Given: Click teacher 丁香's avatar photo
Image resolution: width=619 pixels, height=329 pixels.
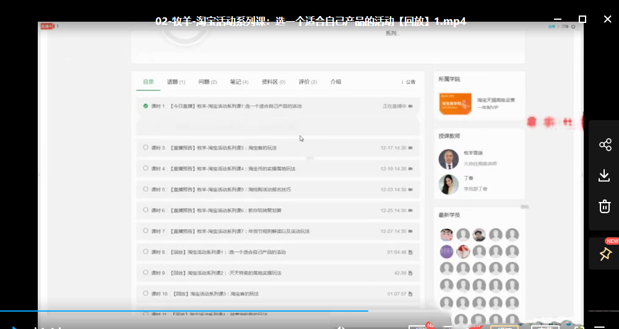Looking at the screenshot, I should (x=448, y=185).
